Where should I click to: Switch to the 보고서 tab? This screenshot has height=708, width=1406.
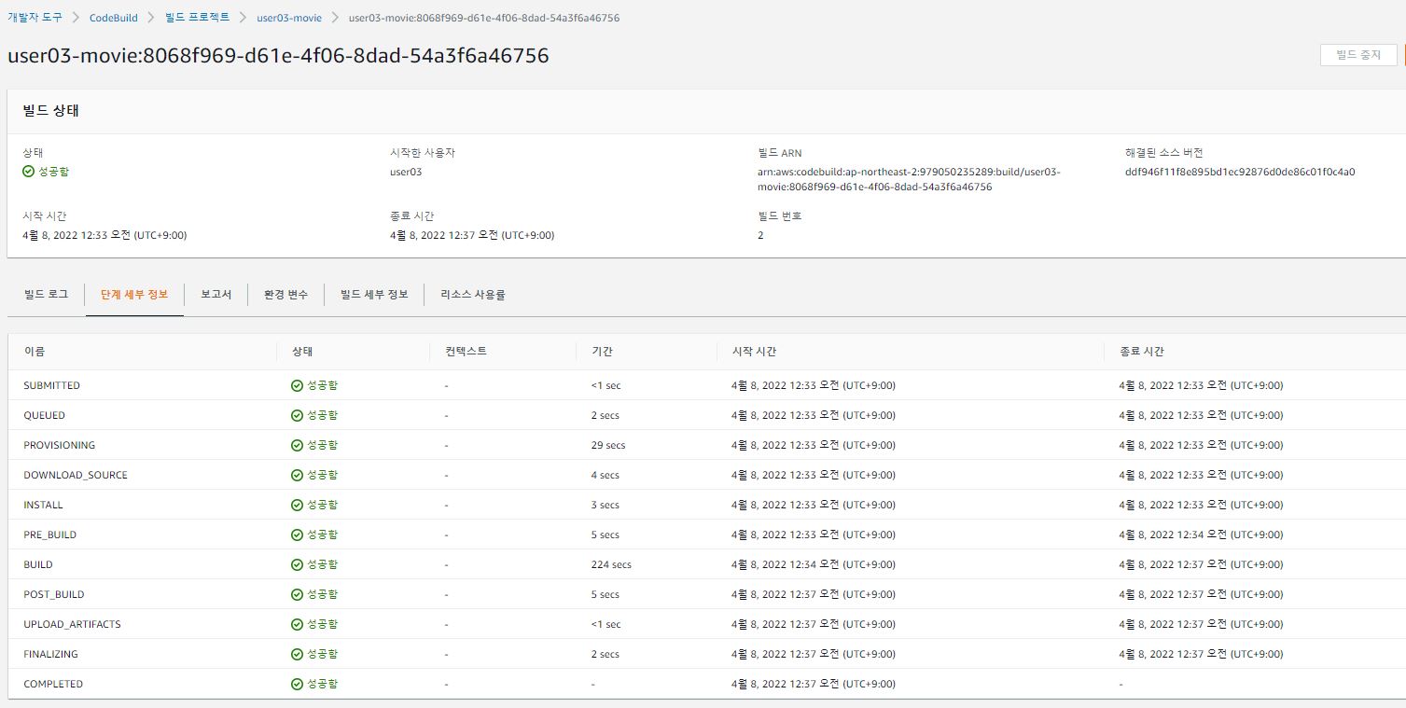216,295
